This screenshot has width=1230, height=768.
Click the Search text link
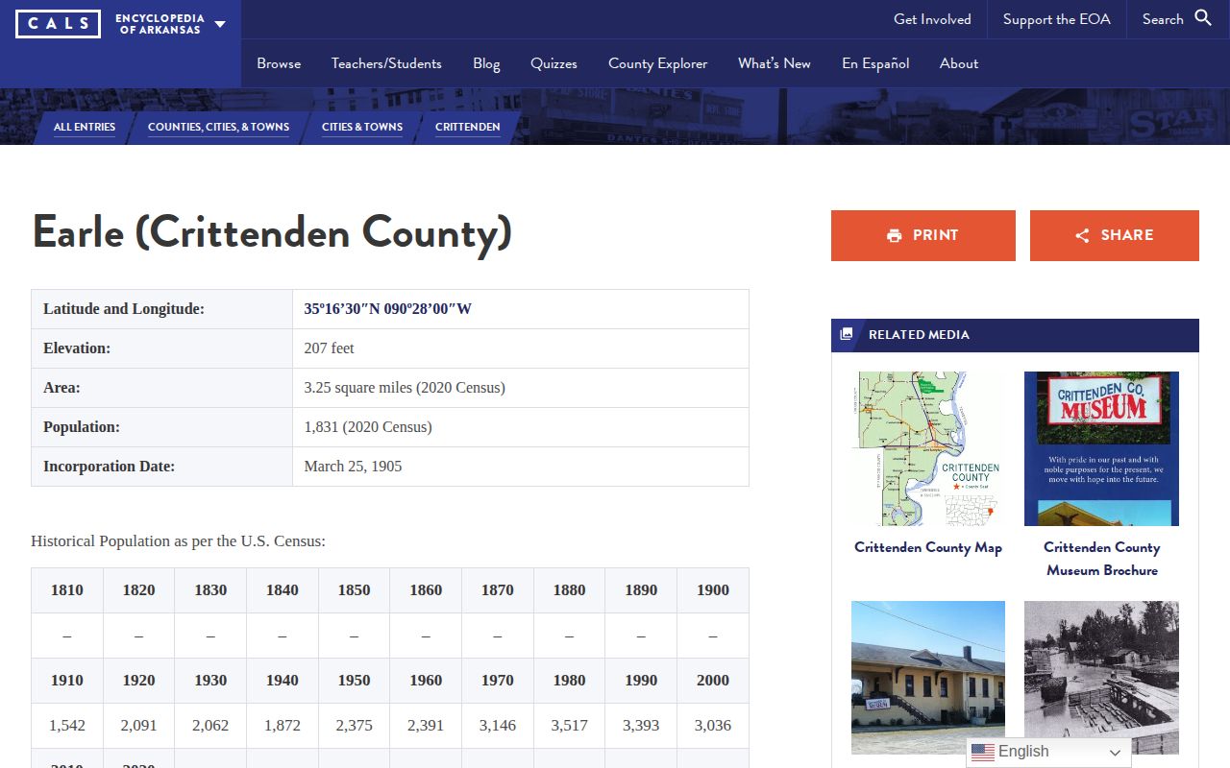pos(1163,19)
